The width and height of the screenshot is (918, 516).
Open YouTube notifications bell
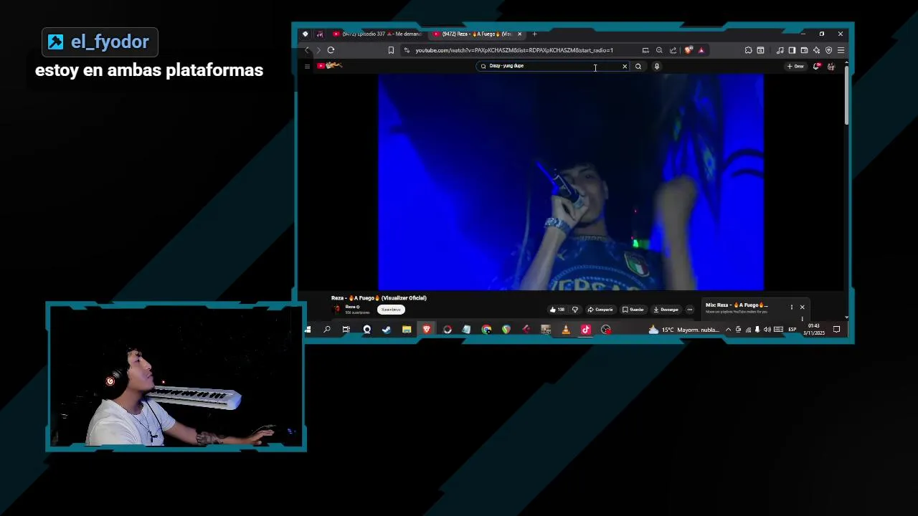pyautogui.click(x=816, y=66)
